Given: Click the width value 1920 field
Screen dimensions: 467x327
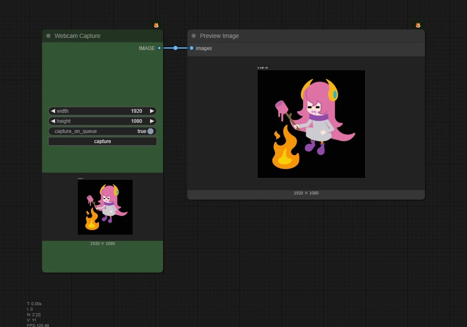Looking at the screenshot, I should (103, 111).
